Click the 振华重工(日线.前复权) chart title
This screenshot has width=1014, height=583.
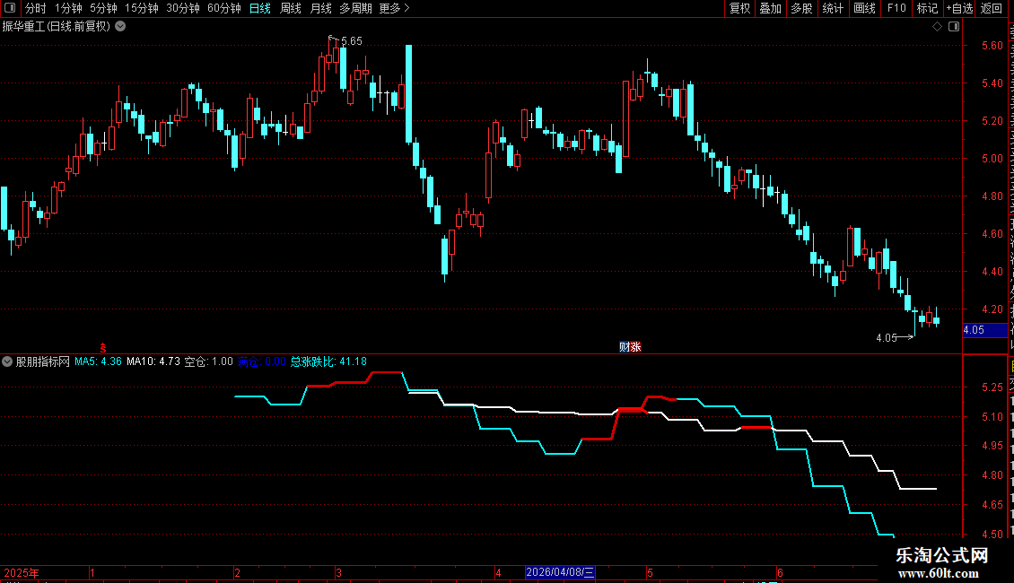click(57, 27)
